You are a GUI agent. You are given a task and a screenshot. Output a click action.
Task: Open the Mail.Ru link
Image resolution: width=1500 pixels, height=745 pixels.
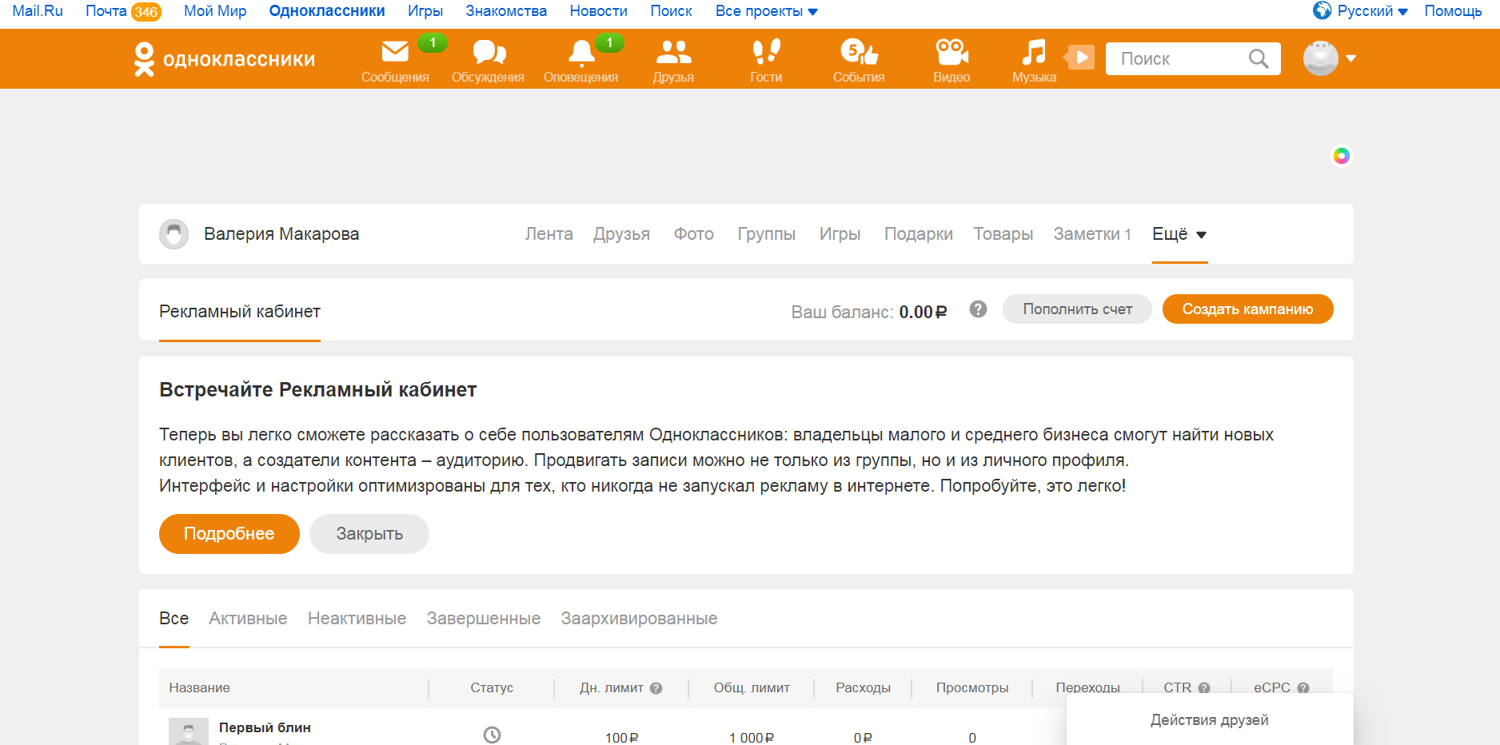(38, 11)
